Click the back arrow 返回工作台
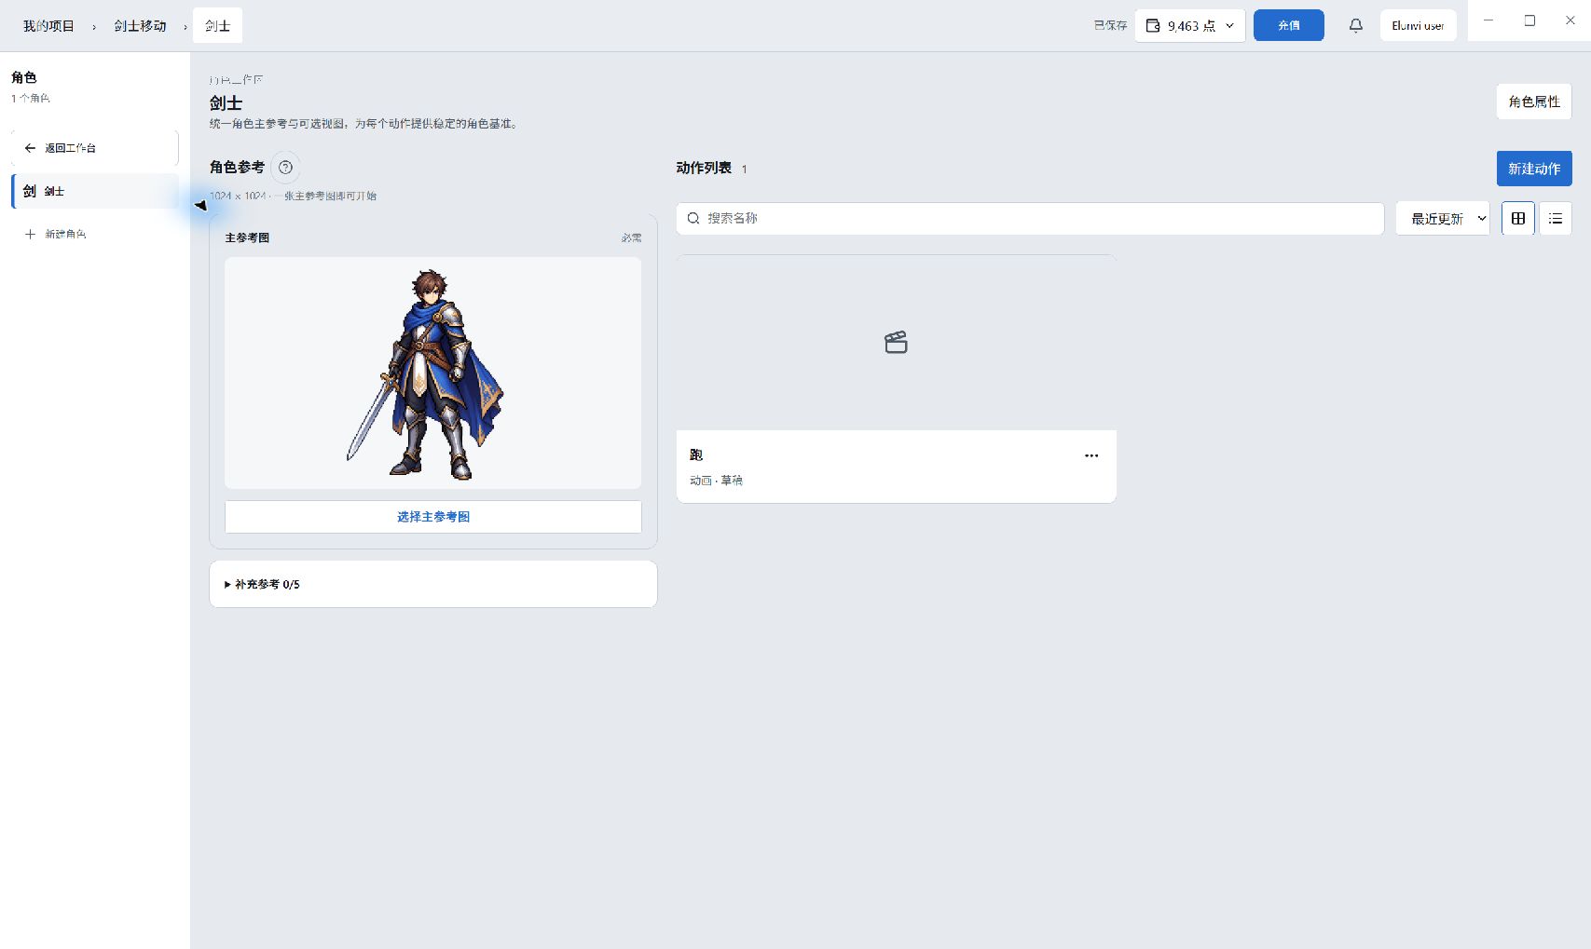Image resolution: width=1591 pixels, height=949 pixels. pyautogui.click(x=94, y=148)
